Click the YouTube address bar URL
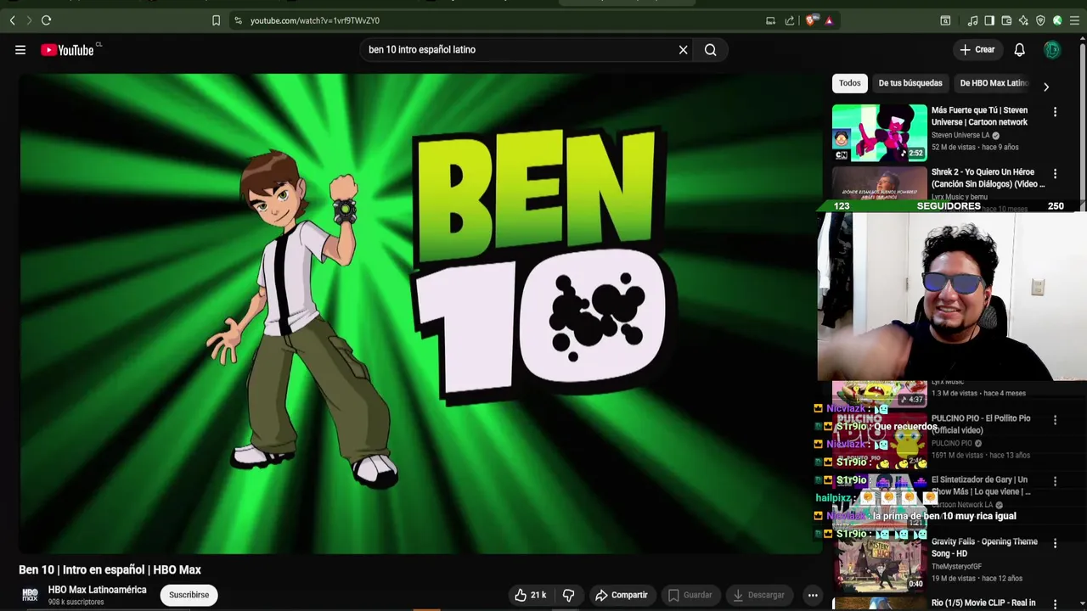The height and width of the screenshot is (611, 1087). point(315,20)
